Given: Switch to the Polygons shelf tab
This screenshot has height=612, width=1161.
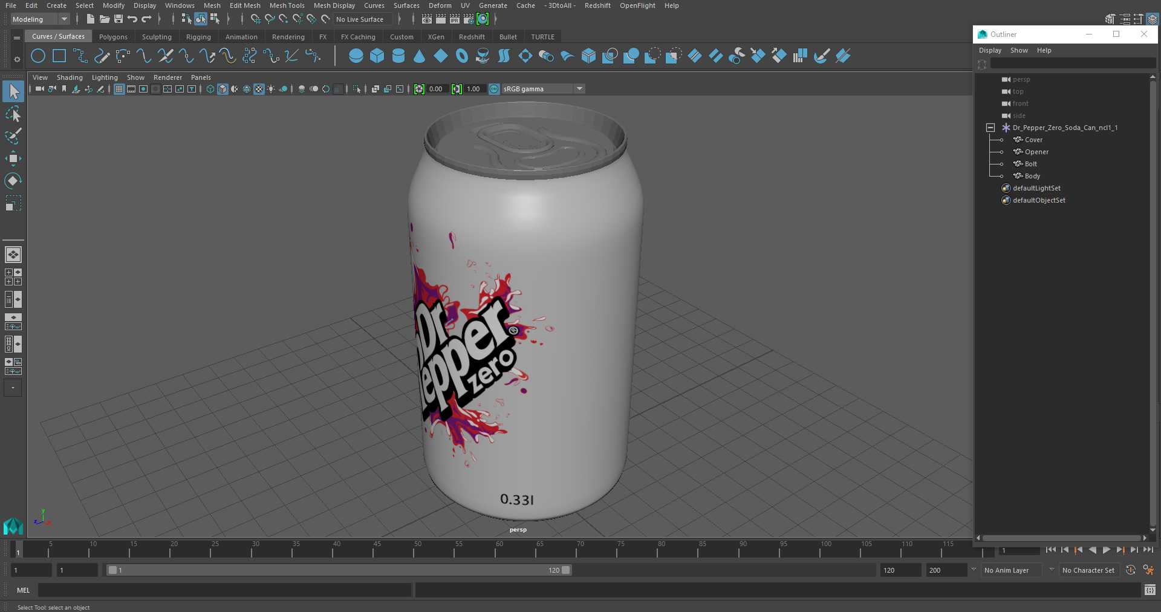Looking at the screenshot, I should click(113, 37).
